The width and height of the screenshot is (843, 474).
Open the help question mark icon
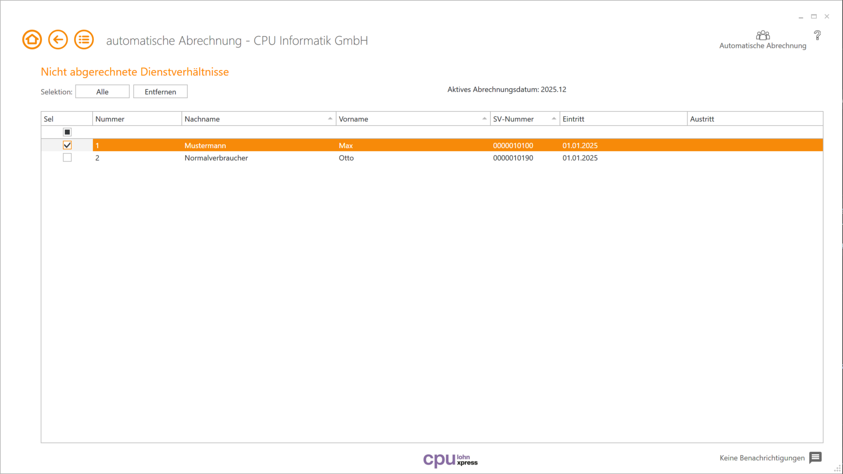[818, 36]
